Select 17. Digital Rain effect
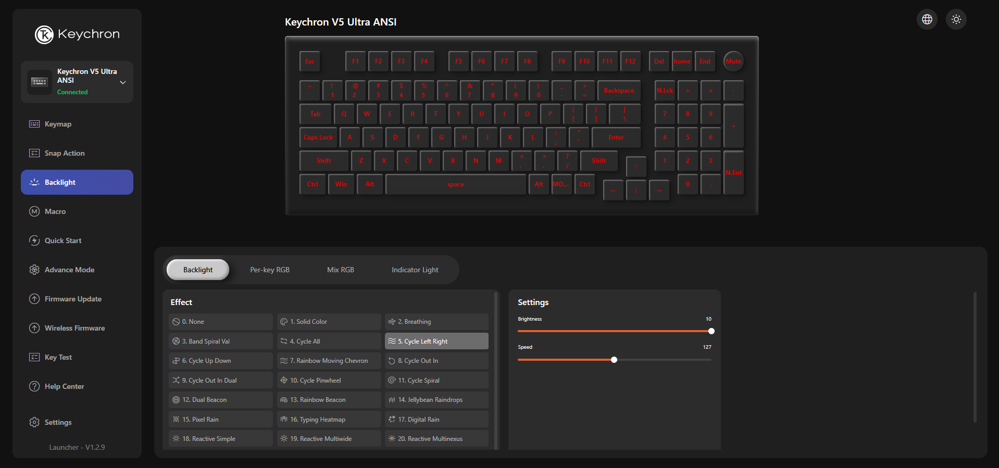Screen dimensions: 999x468 436,419
